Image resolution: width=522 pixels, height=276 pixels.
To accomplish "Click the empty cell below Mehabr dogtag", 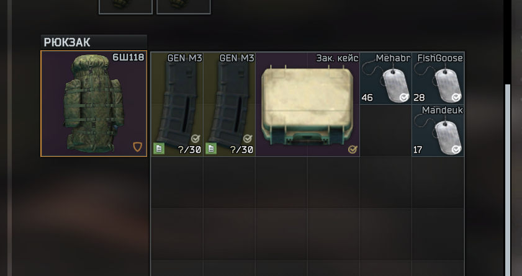I will (385, 130).
